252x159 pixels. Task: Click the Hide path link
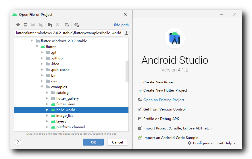[120, 25]
